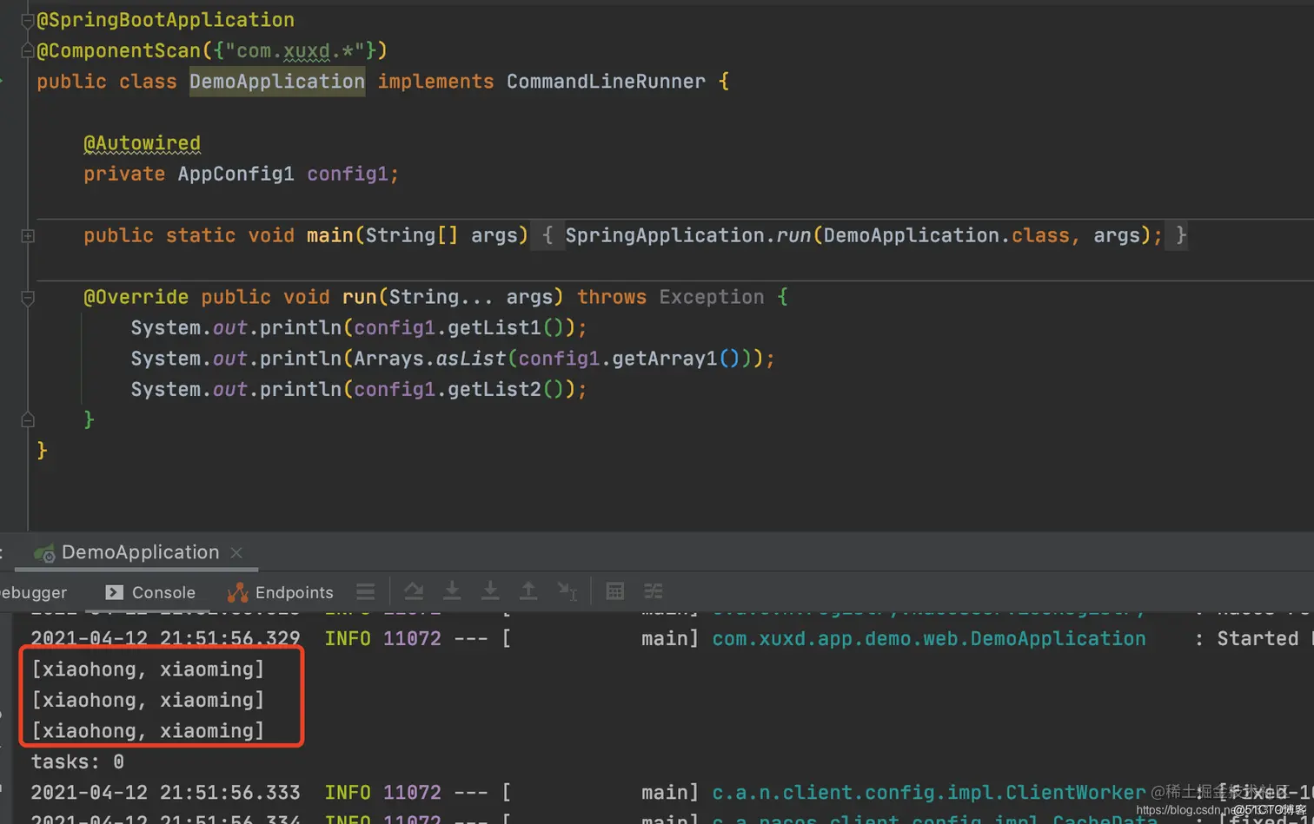This screenshot has width=1314, height=824.
Task: Collapse the run method fold marker
Action: coord(27,297)
